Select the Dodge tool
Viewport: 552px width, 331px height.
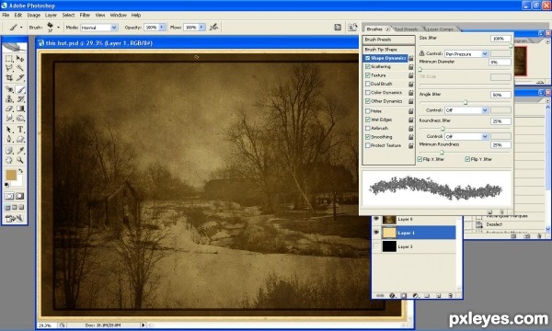click(x=20, y=119)
